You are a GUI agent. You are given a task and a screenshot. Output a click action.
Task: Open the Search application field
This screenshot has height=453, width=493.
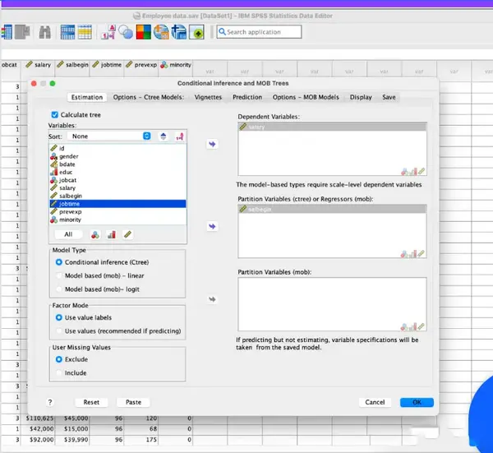pyautogui.click(x=259, y=32)
